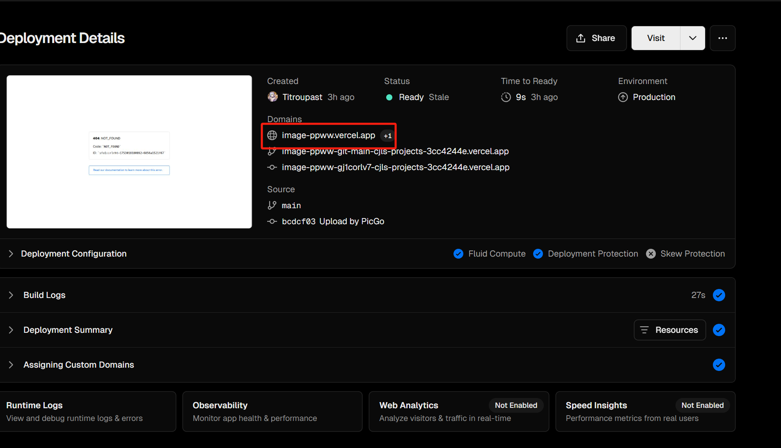This screenshot has width=781, height=448.
Task: Click the Production environment label
Action: point(654,97)
